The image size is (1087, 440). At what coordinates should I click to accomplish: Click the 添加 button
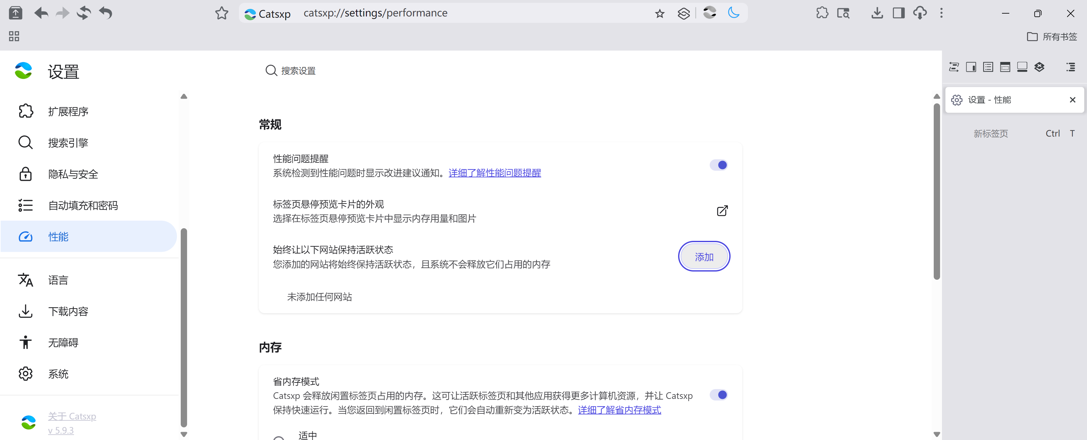pos(704,257)
